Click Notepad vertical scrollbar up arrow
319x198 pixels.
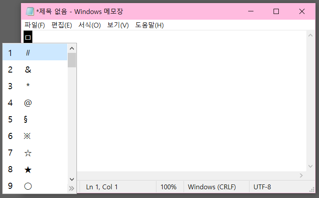310,35
